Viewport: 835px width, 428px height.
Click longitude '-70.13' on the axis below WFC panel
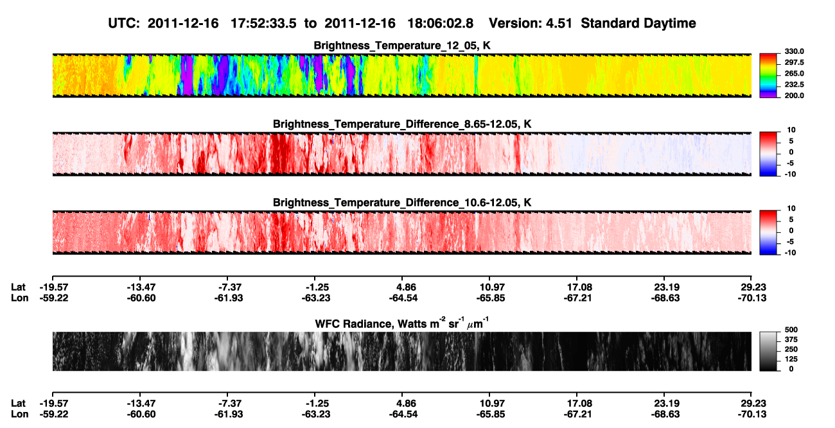752,414
